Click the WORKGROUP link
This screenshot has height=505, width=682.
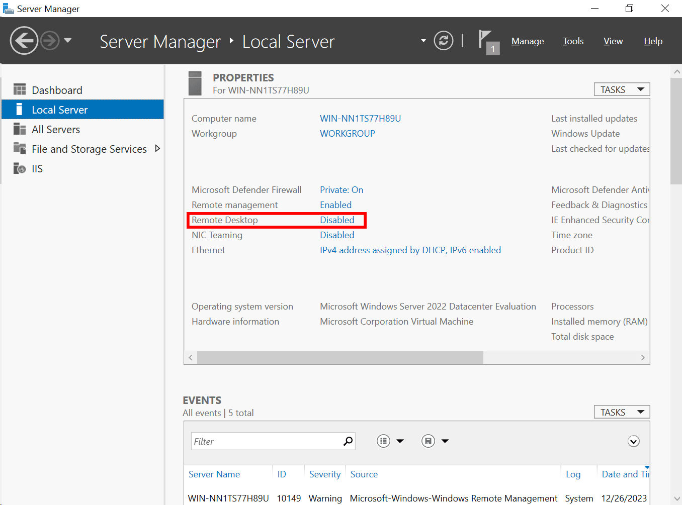348,134
